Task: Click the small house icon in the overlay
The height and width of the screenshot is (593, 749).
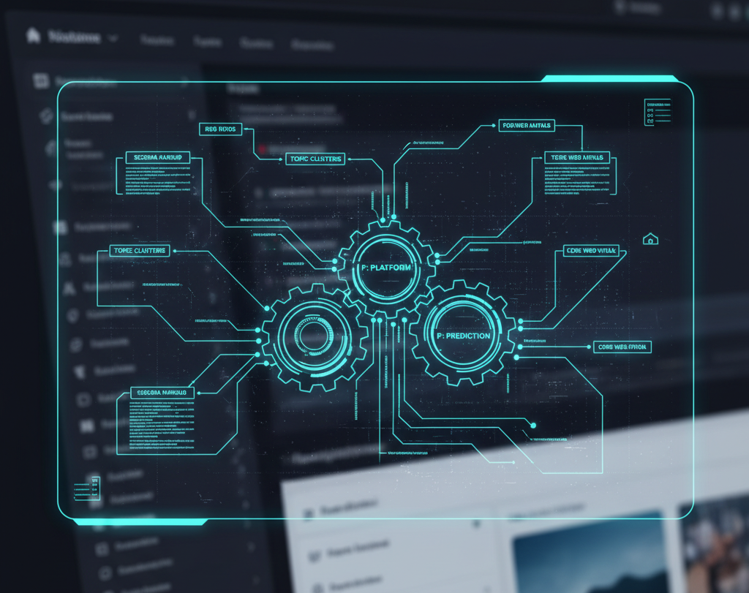Action: coord(650,239)
